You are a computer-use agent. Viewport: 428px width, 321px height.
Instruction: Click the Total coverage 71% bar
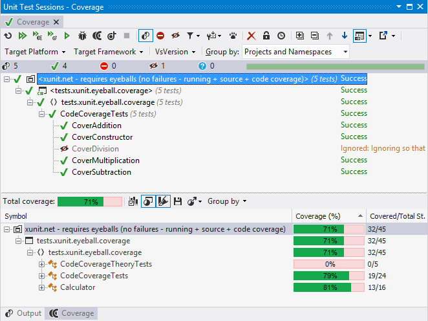tap(90, 202)
